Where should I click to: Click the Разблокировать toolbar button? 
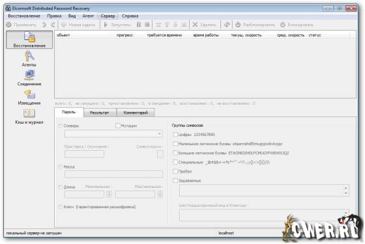255,25
